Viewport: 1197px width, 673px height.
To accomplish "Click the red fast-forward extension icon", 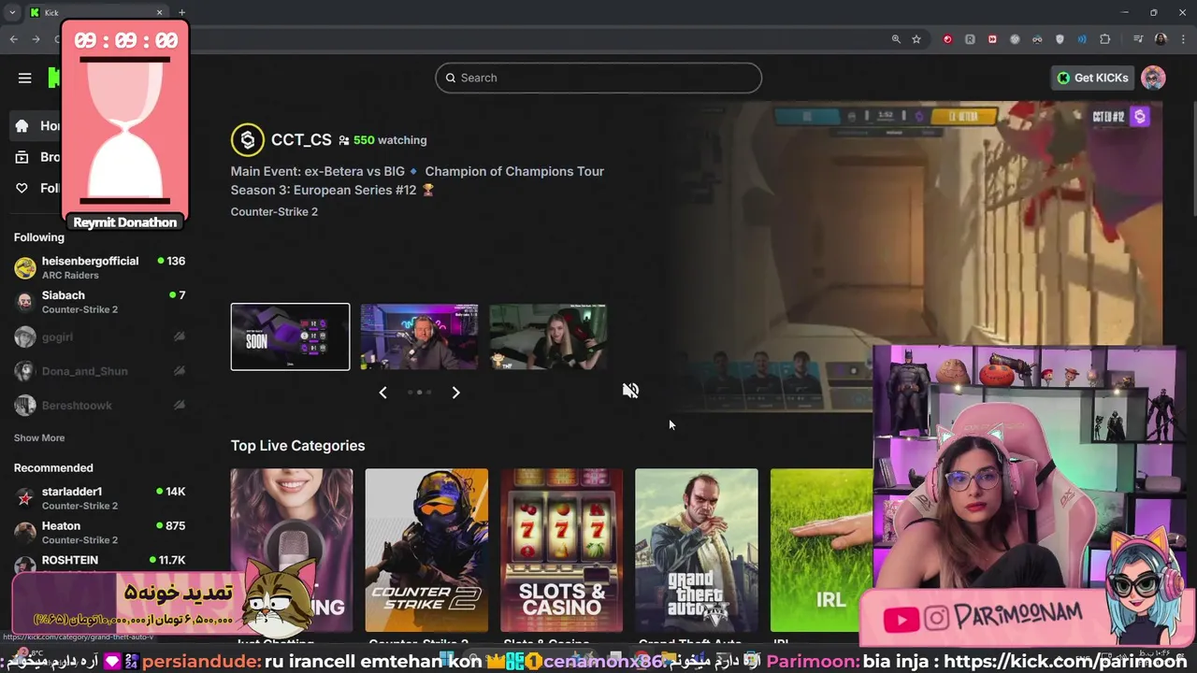I will tap(992, 39).
